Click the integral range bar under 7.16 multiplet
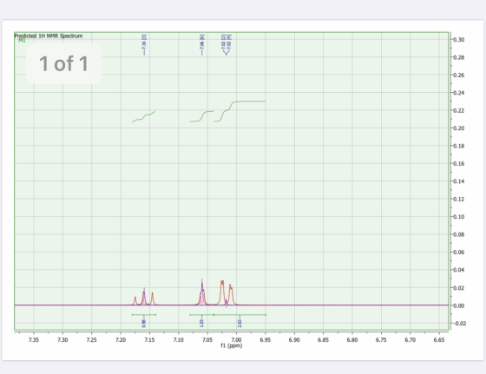The width and height of the screenshot is (486, 374). click(x=144, y=315)
